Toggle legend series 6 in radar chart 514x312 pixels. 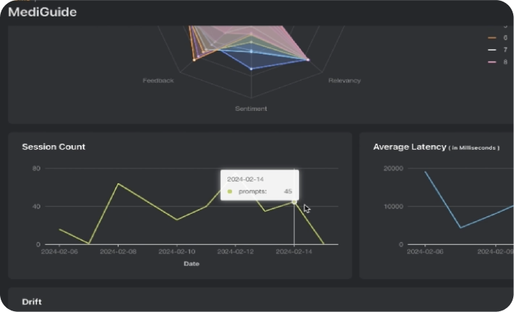tap(498, 38)
